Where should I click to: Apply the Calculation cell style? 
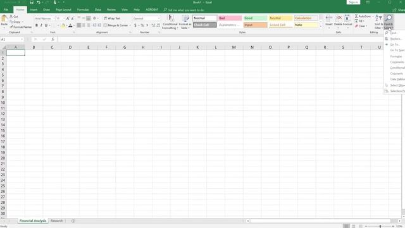tap(306, 18)
